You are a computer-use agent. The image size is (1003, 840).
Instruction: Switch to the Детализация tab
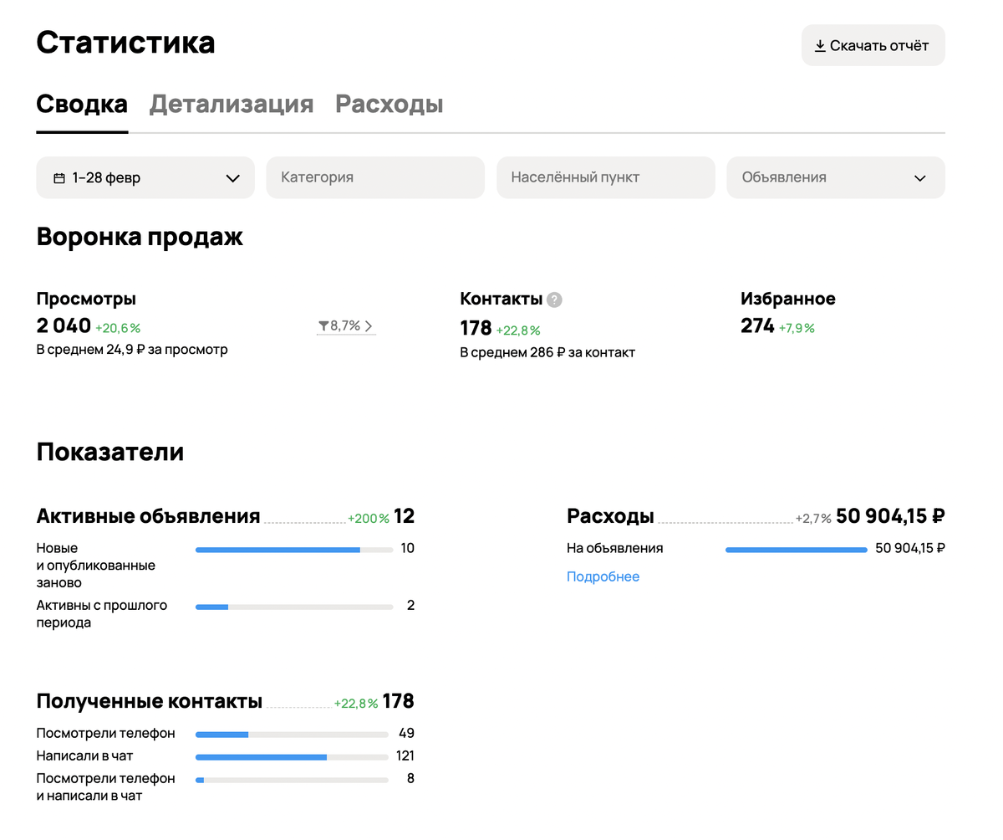pos(231,105)
